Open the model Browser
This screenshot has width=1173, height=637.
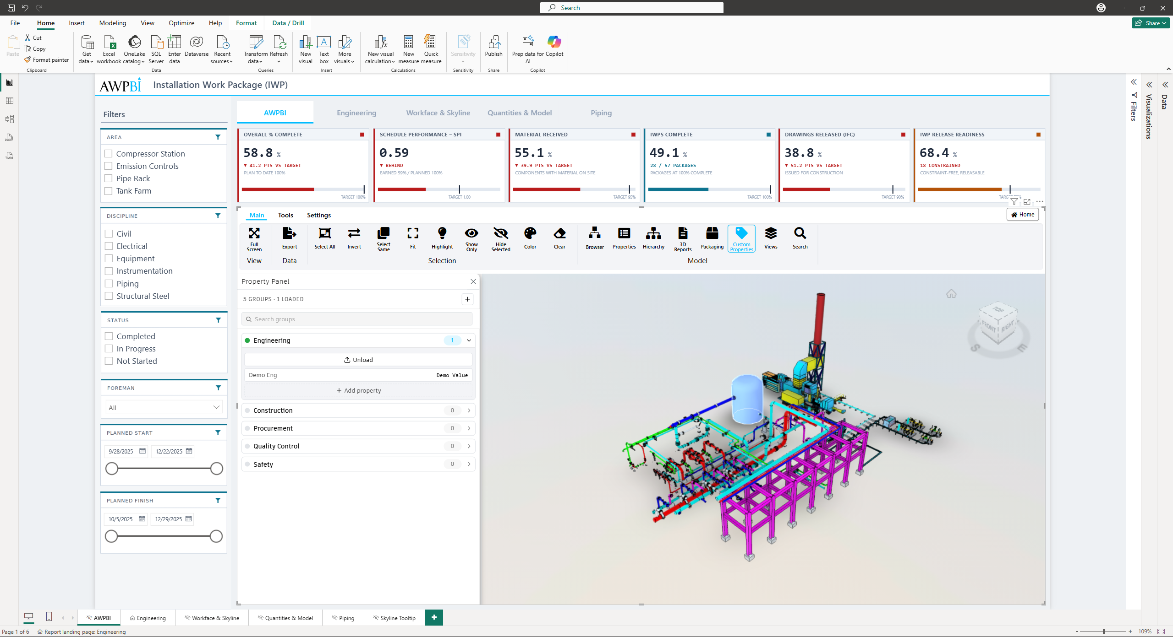594,239
